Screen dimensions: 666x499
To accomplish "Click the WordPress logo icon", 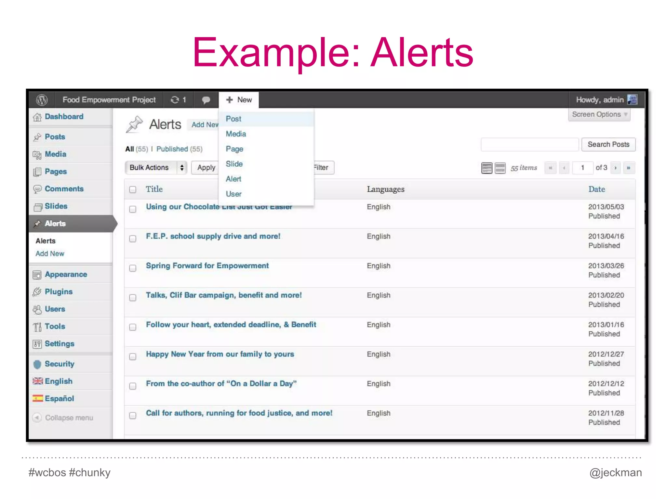I will [x=42, y=100].
